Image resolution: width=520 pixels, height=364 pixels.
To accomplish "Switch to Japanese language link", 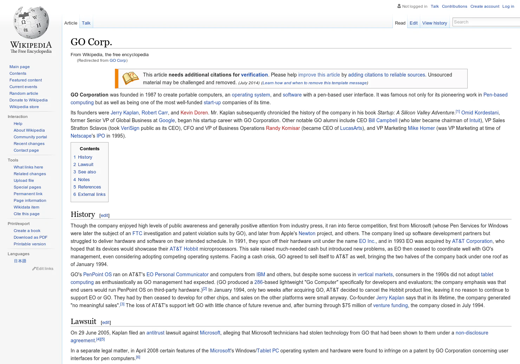I will 20,261.
